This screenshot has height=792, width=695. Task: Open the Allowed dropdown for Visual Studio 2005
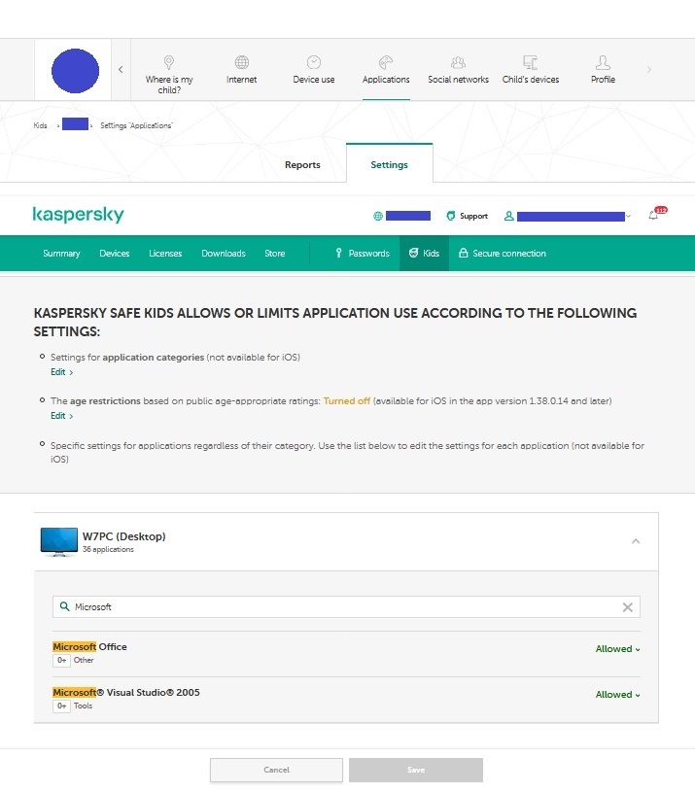point(617,695)
